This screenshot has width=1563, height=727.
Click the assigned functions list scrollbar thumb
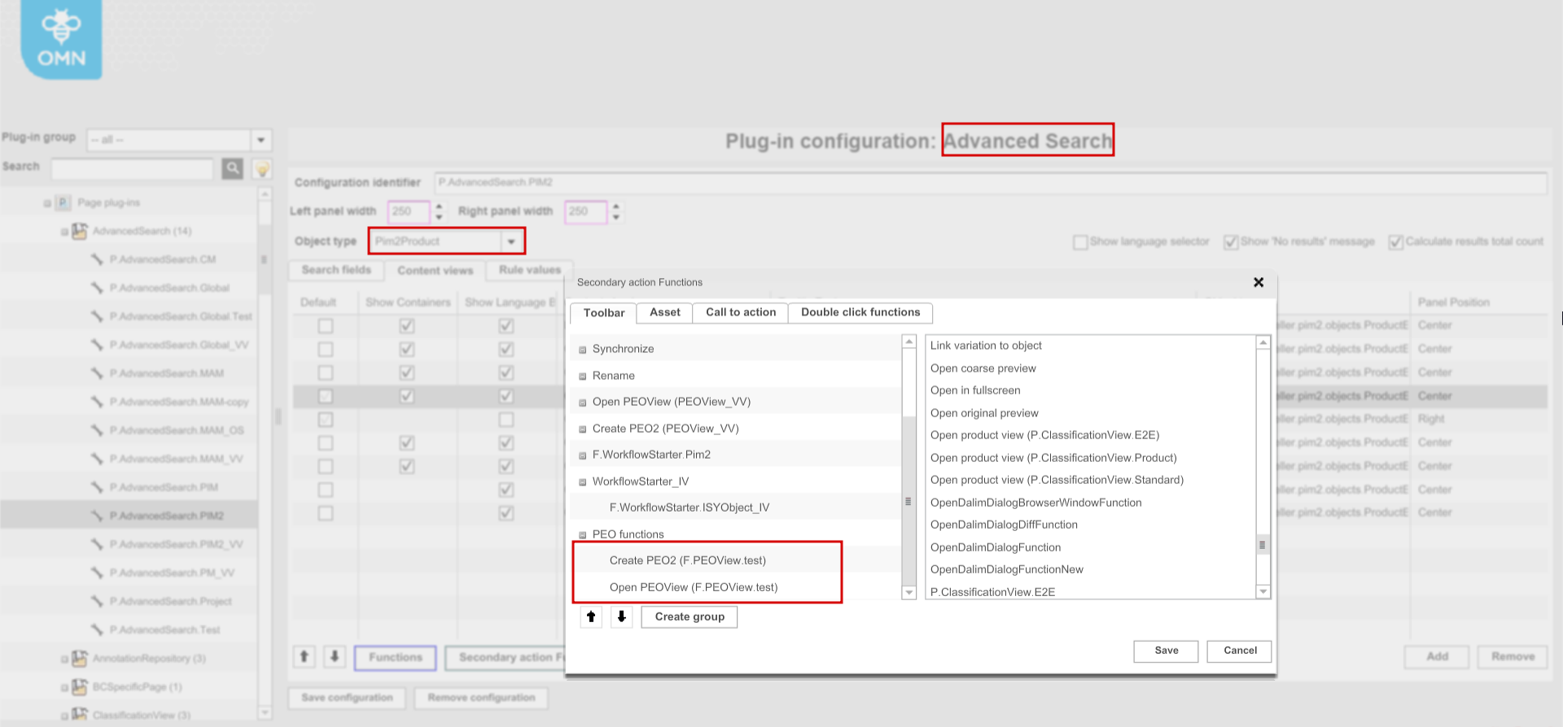(908, 501)
